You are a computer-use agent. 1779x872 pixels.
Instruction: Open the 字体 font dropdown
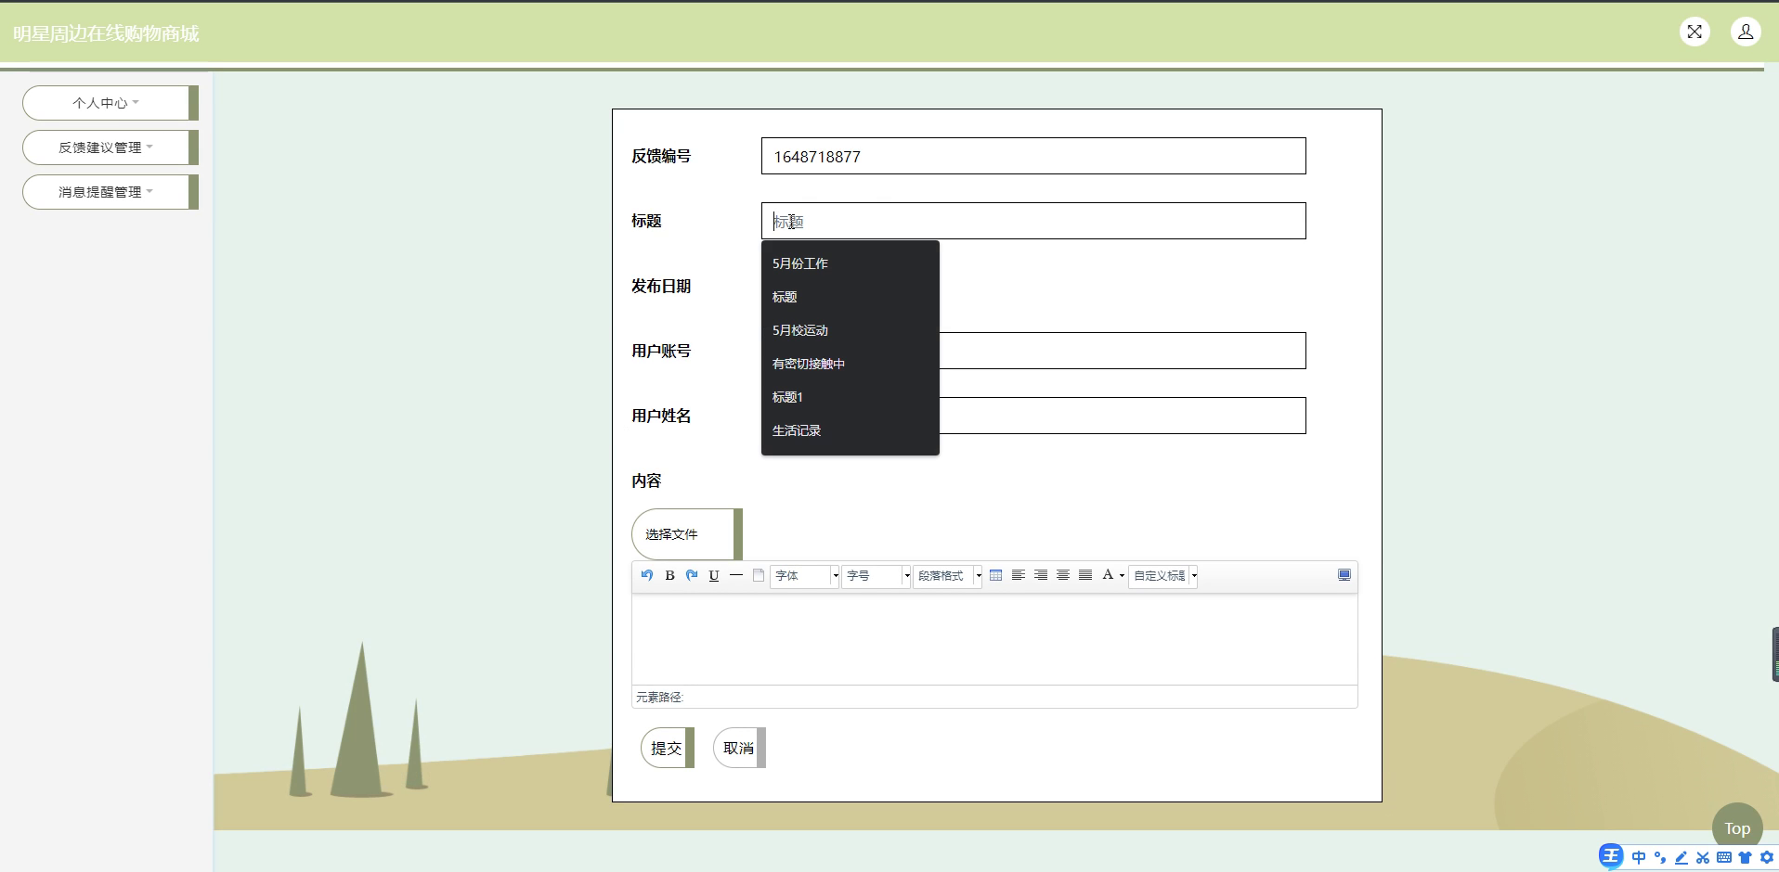[x=804, y=576]
